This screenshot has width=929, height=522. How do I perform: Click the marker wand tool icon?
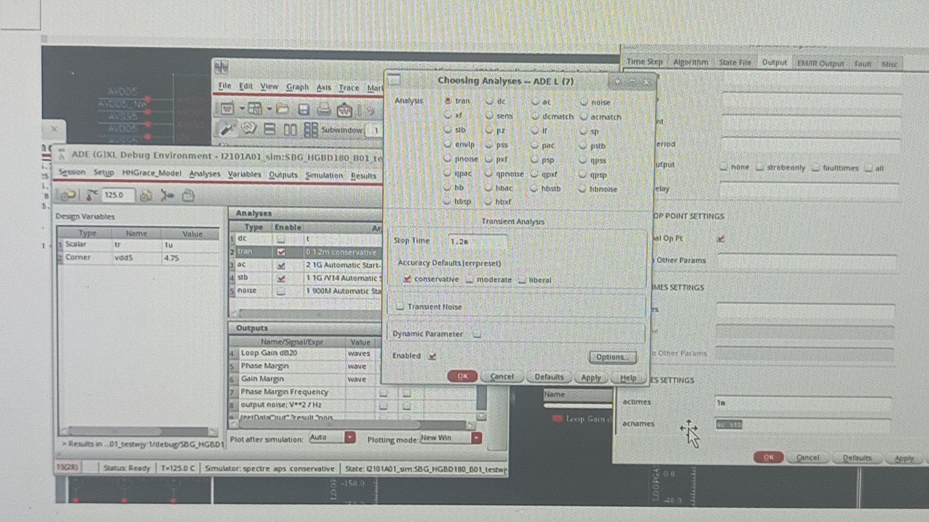click(x=226, y=129)
